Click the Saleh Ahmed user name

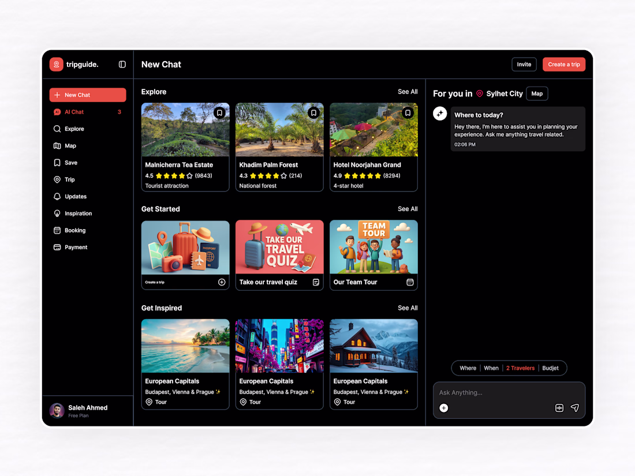[x=88, y=407]
